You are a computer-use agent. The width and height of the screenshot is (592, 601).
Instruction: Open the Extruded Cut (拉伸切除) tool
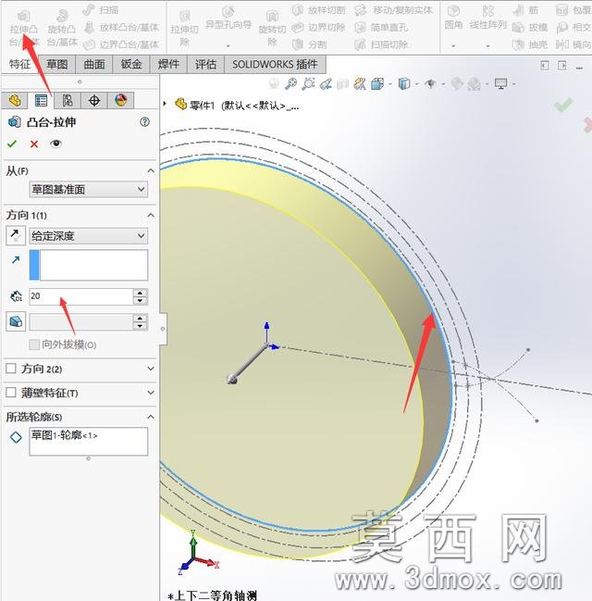pyautogui.click(x=185, y=28)
